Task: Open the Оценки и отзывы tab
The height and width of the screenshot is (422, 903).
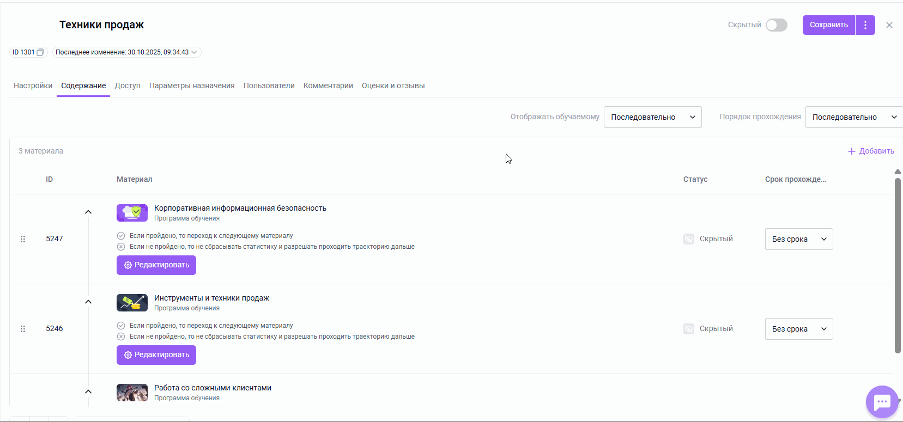Action: click(393, 85)
